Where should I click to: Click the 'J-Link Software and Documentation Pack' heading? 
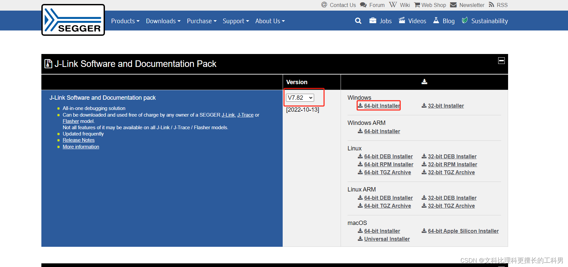(135, 64)
